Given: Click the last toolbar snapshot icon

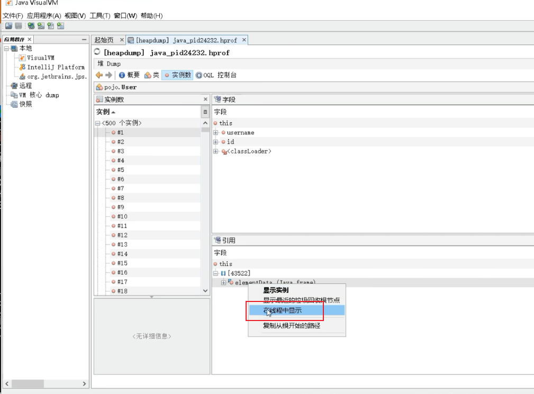Looking at the screenshot, I should [x=61, y=26].
